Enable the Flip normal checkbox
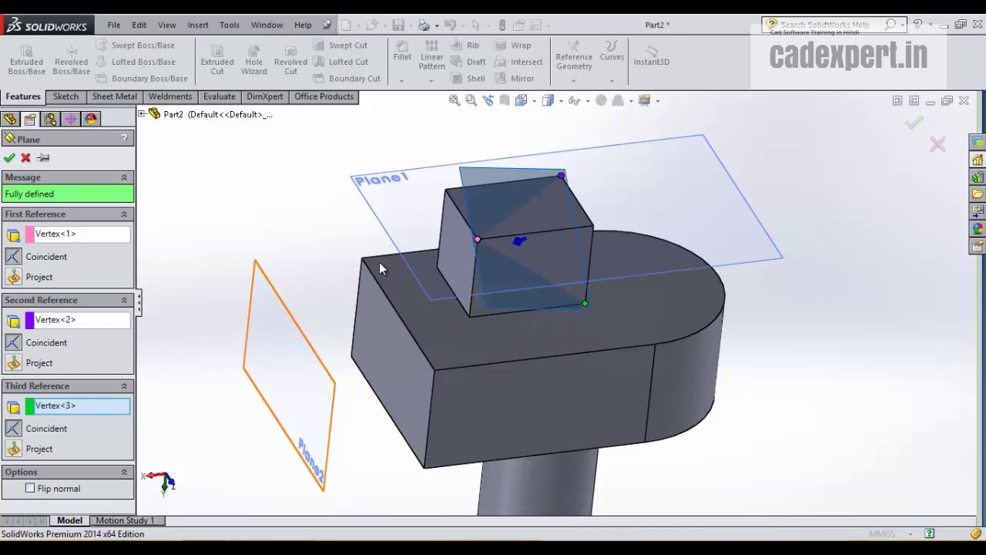The image size is (986, 555). [30, 488]
